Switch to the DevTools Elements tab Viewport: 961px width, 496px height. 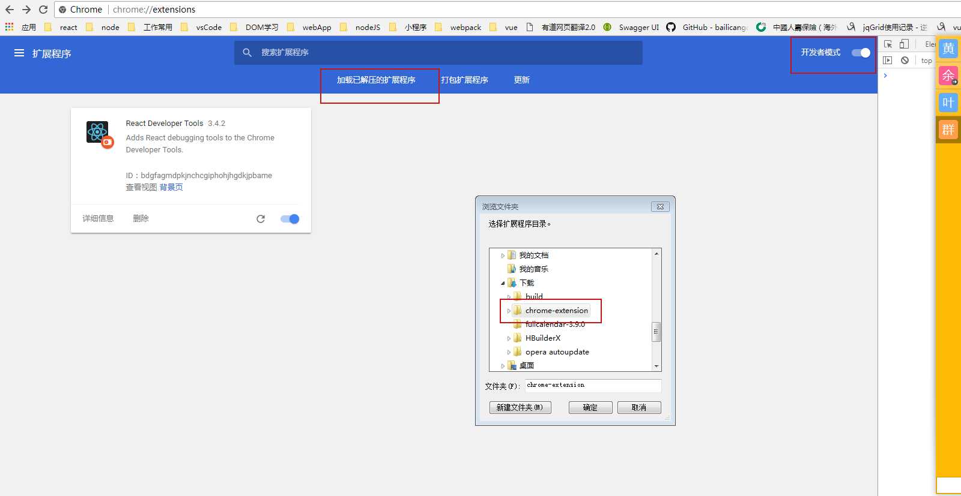[x=930, y=44]
